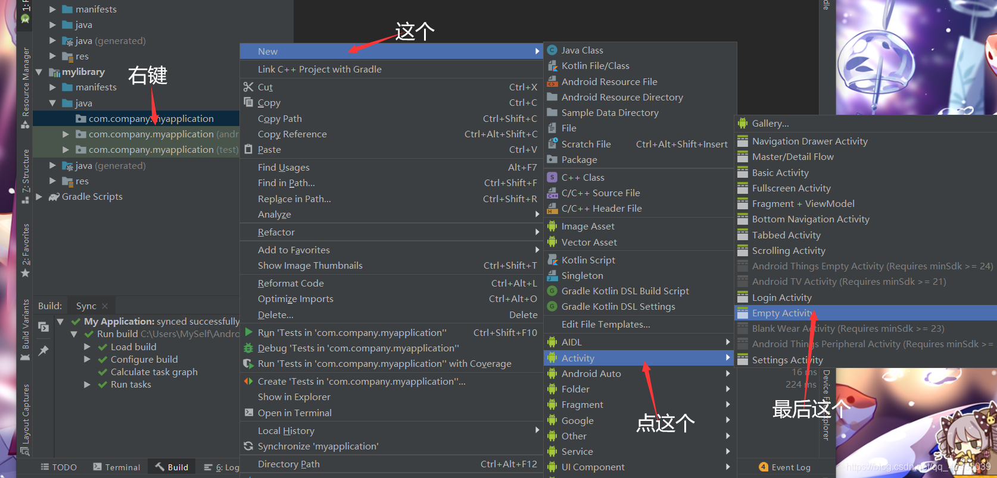
Task: Click the Vector Asset android icon
Action: click(x=552, y=242)
